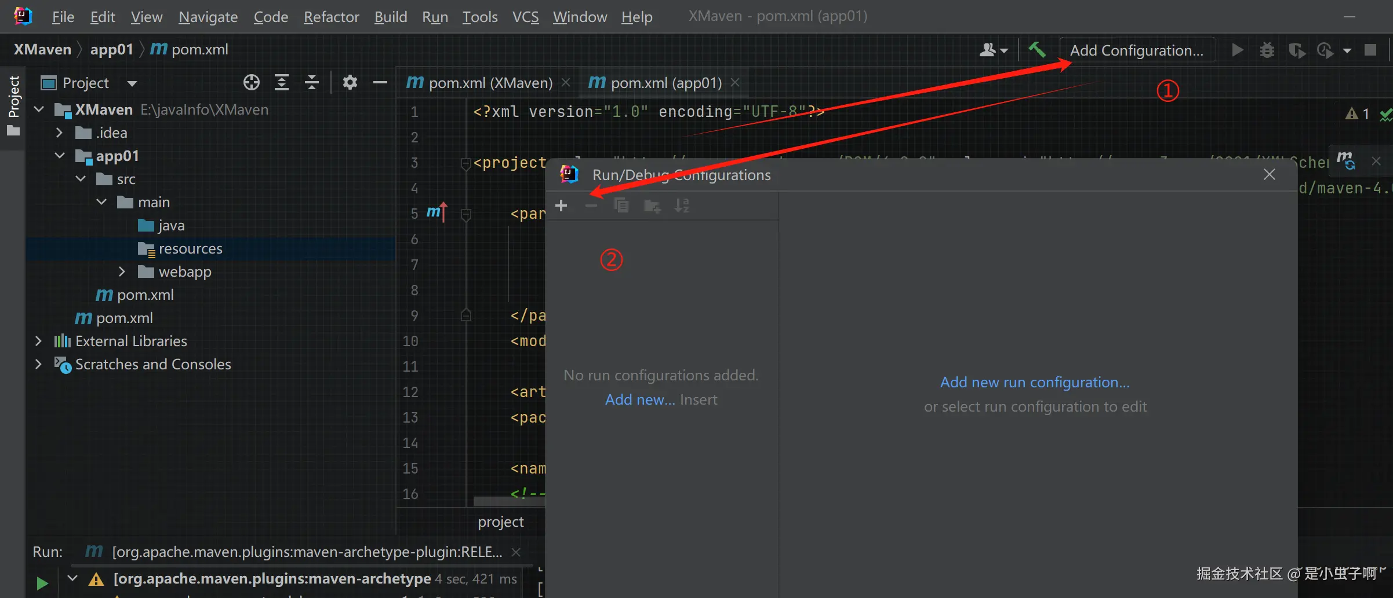1393x598 pixels.
Task: Close the pom.xml (XMaven) tab
Action: [x=566, y=83]
